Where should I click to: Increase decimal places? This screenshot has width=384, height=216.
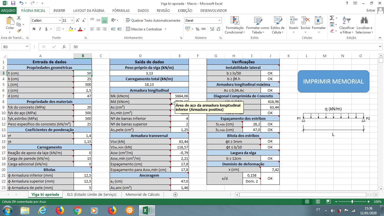pyautogui.click(x=212, y=29)
